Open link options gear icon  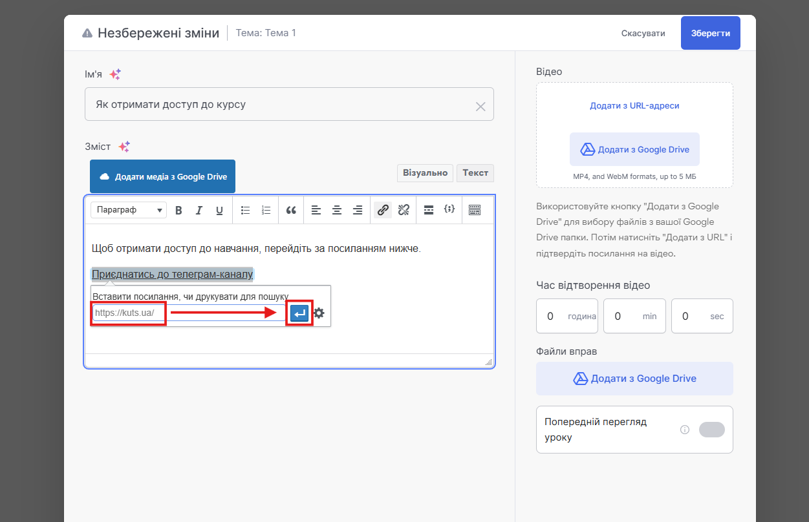coord(319,314)
